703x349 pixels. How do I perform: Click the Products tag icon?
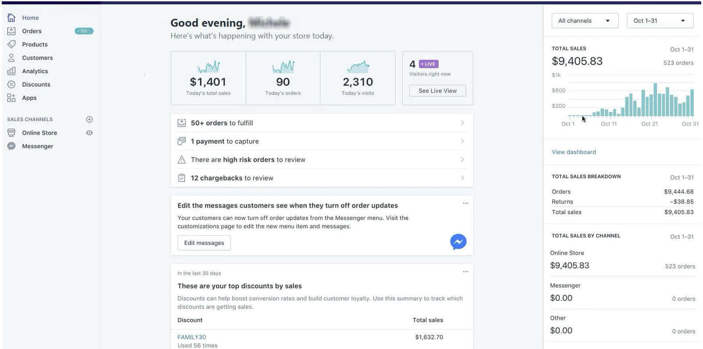click(x=11, y=44)
